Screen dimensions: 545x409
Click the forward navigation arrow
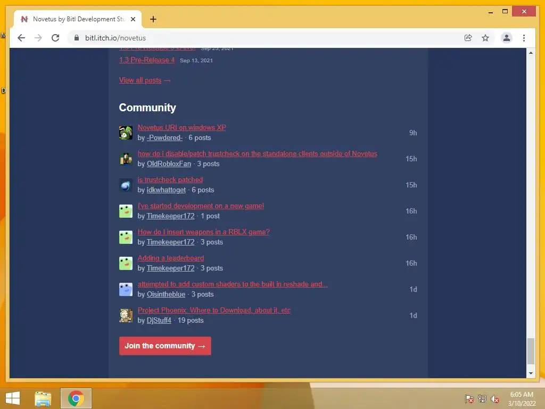38,38
